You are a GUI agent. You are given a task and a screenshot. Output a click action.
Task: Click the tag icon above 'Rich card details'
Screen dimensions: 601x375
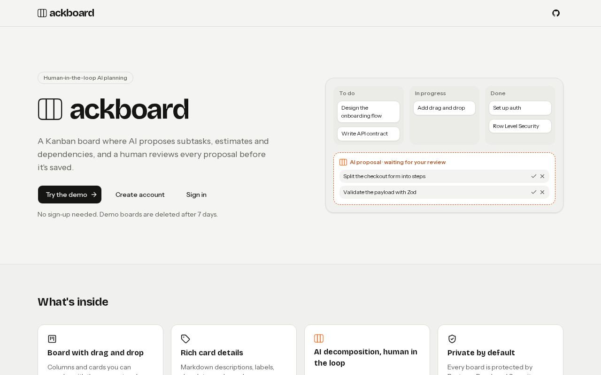tap(185, 339)
